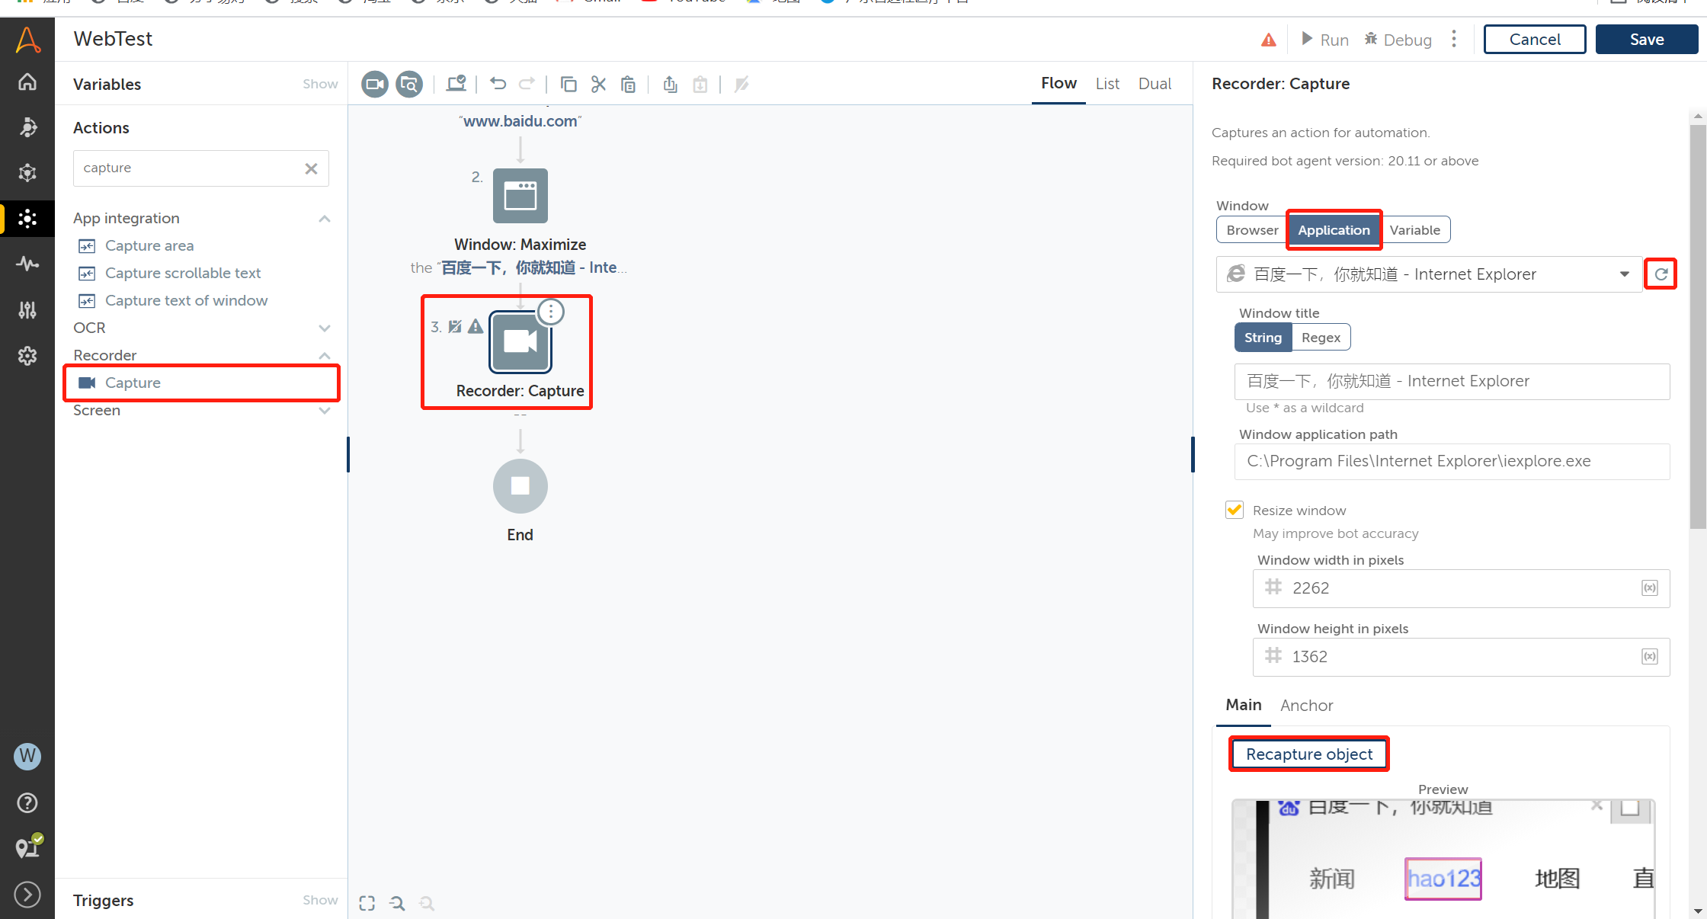This screenshot has width=1707, height=919.
Task: Collapse the App integration group
Action: [325, 219]
